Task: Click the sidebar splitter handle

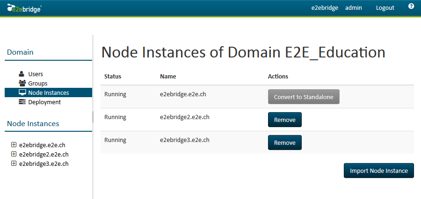Action: (x=93, y=116)
